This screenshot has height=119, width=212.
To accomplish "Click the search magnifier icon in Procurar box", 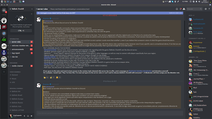I will pyautogui.click(x=201, y=9).
